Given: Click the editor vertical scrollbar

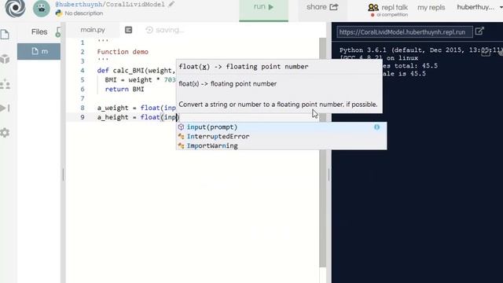Looking at the screenshot, I should tap(323, 153).
